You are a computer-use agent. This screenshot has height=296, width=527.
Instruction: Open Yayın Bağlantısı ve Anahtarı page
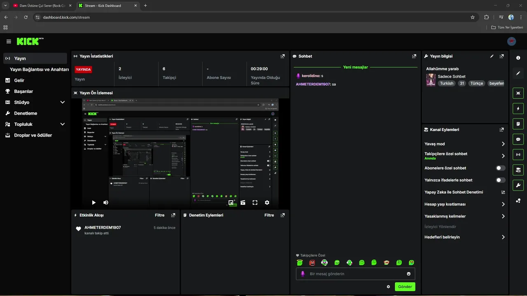click(39, 69)
